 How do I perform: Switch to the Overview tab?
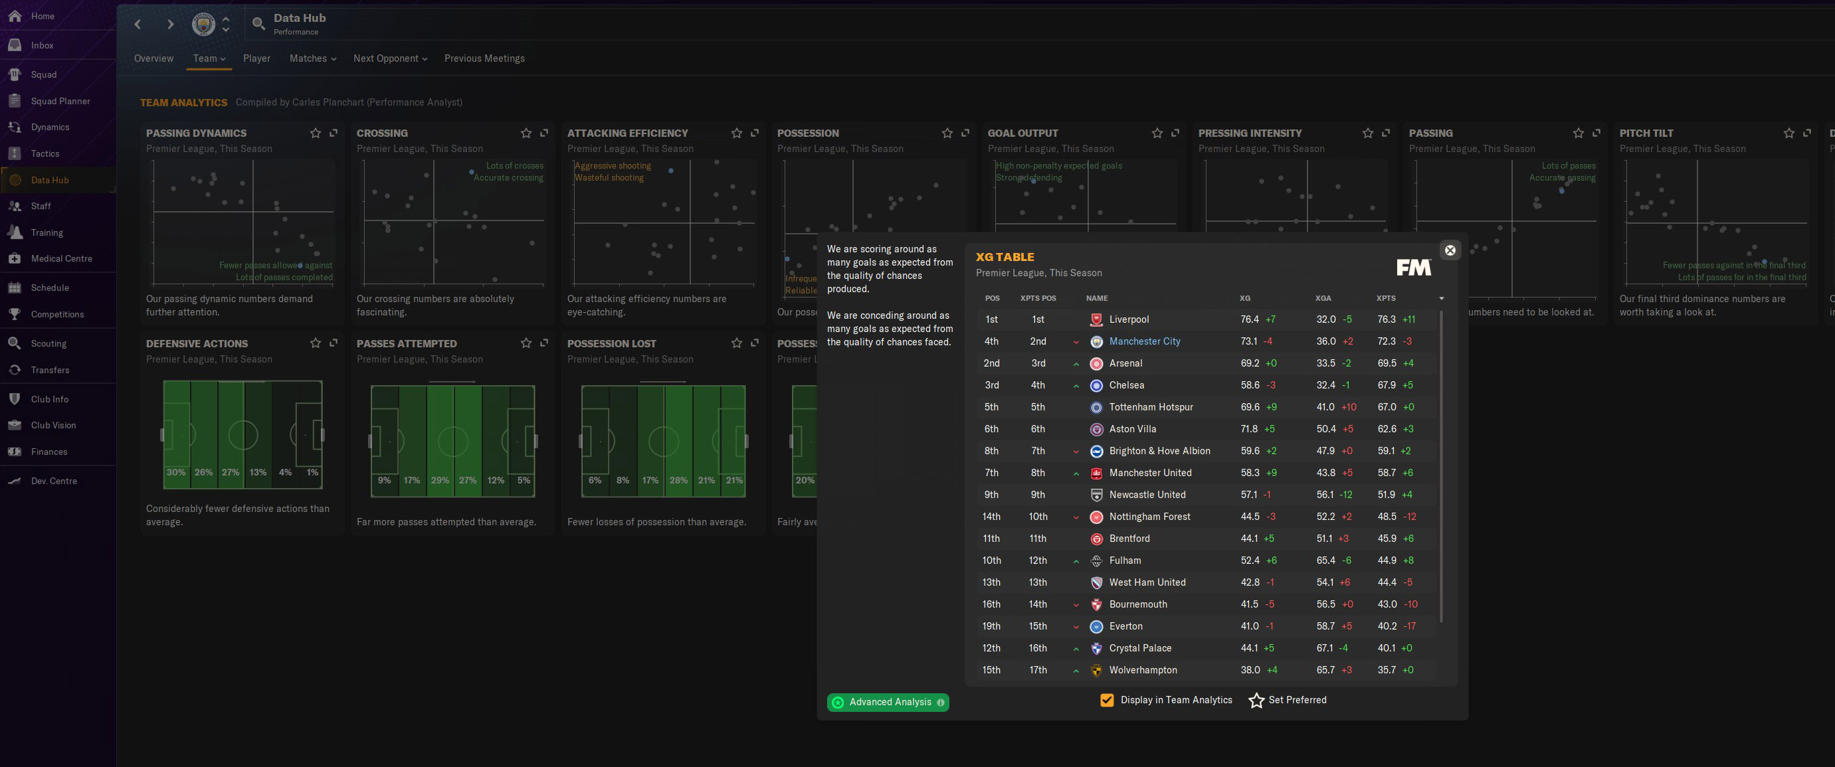point(154,58)
